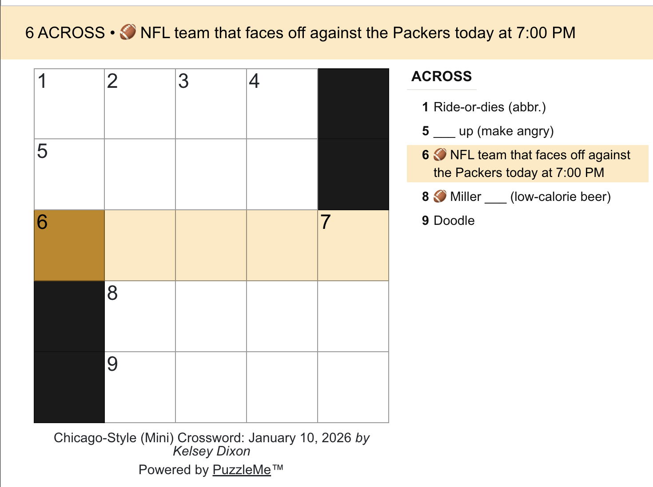Click the football icon in the top clue banner
The height and width of the screenshot is (487, 653).
pos(128,32)
